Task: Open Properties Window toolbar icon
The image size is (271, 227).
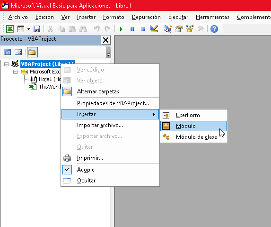Action: [x=179, y=29]
